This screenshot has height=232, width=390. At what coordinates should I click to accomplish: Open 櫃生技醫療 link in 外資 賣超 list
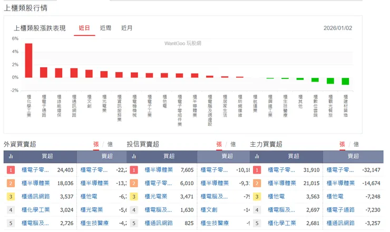click(x=94, y=223)
